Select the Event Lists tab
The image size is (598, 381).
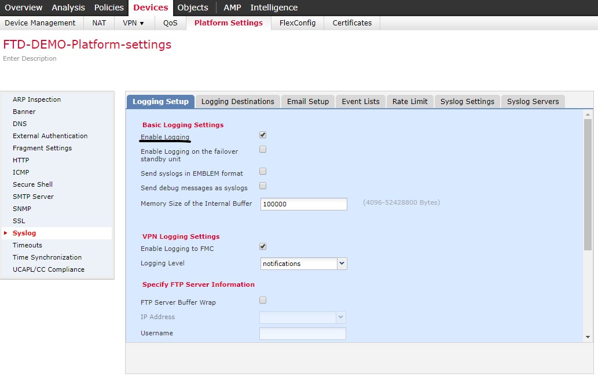[360, 101]
